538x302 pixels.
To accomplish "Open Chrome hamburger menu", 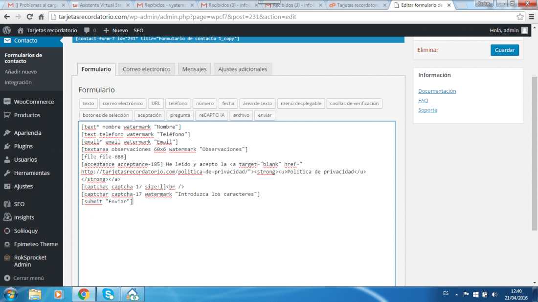I will [x=532, y=17].
